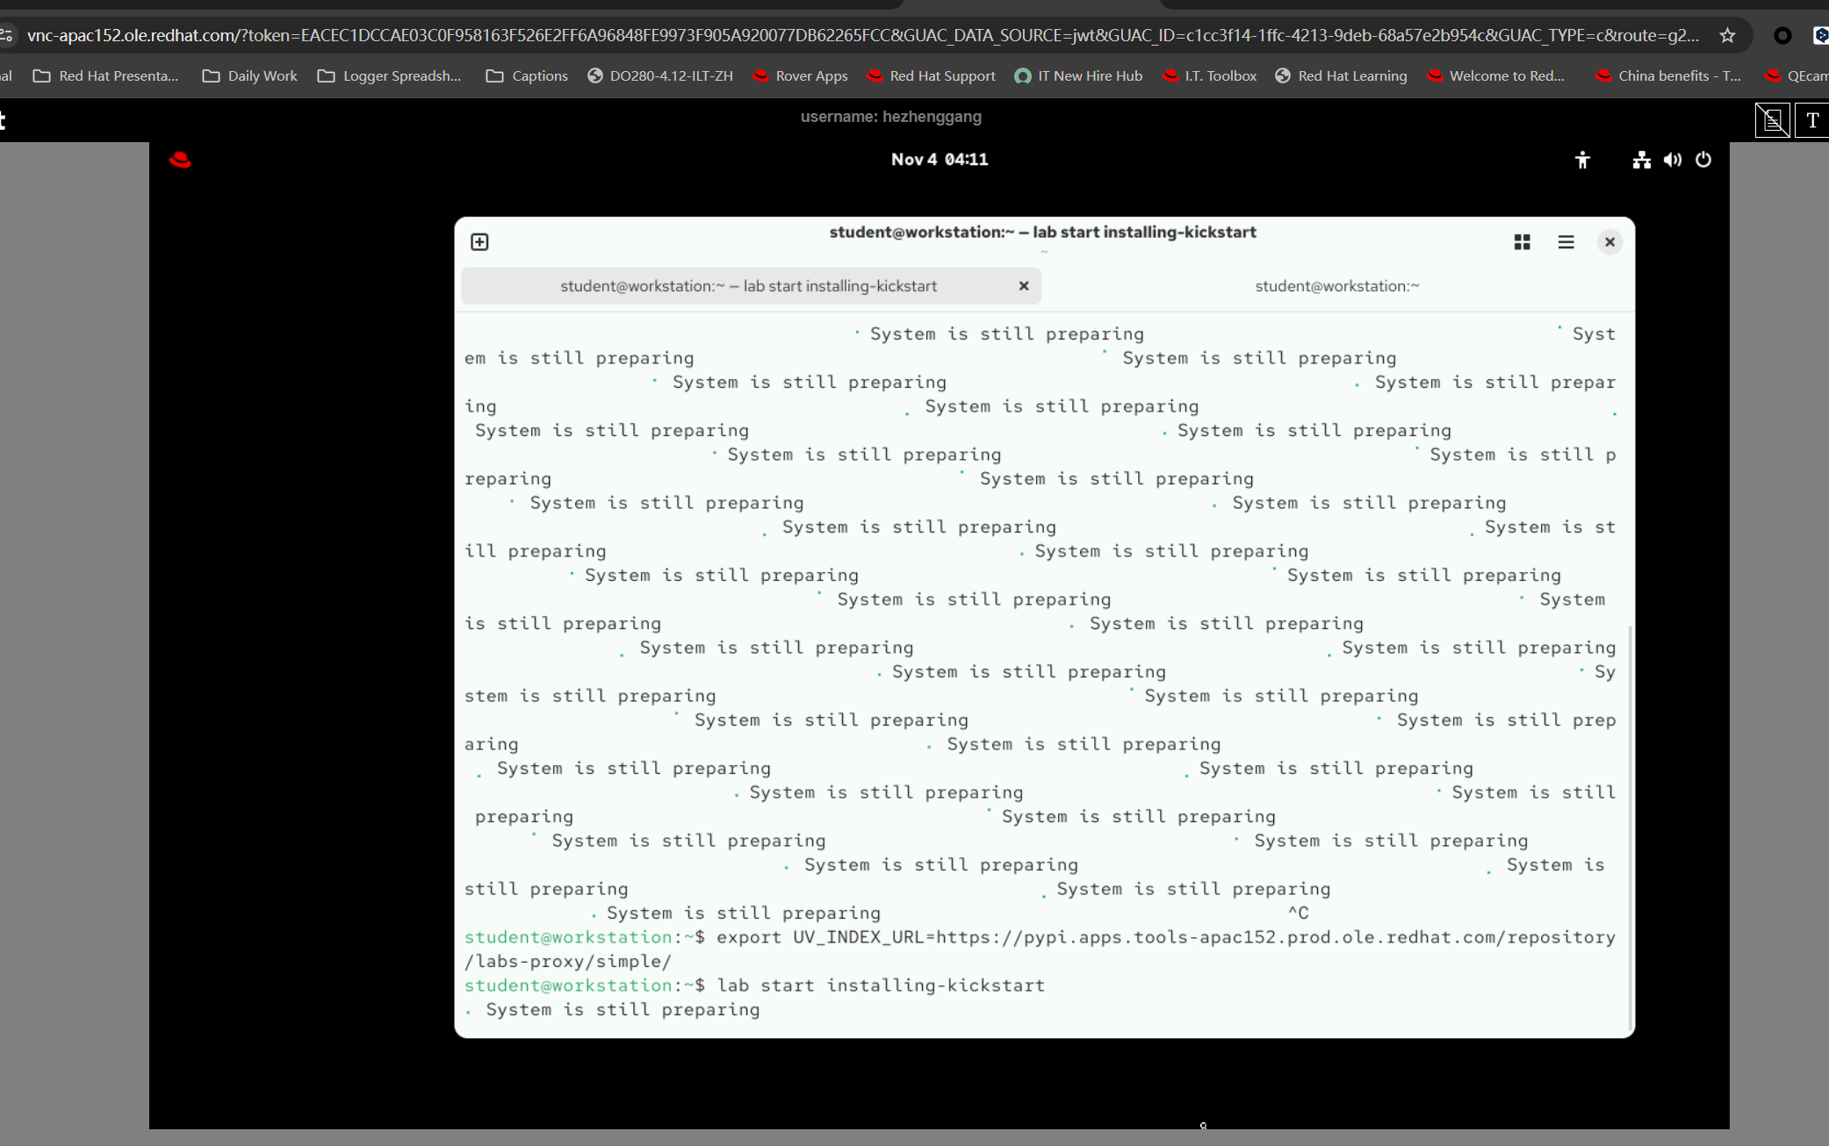The height and width of the screenshot is (1146, 1829).
Task: Open the Daily Work bookmark folder
Action: pyautogui.click(x=250, y=76)
